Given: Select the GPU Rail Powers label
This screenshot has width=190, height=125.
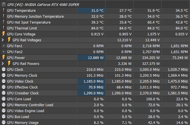Looking at the screenshot, I should click(26, 64).
